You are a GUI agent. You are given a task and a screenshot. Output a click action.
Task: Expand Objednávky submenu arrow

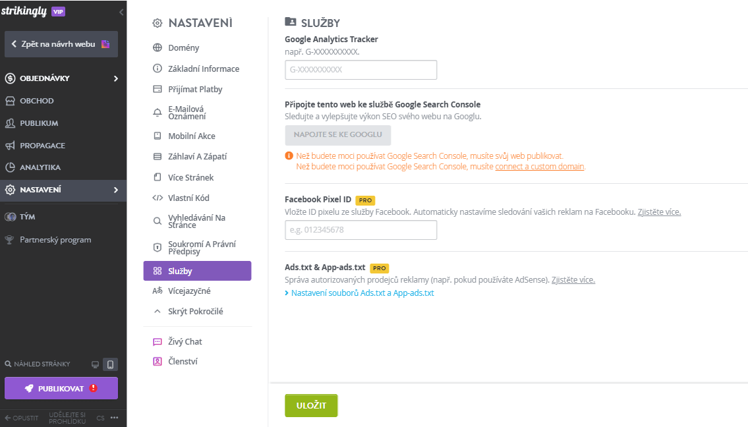pos(116,78)
